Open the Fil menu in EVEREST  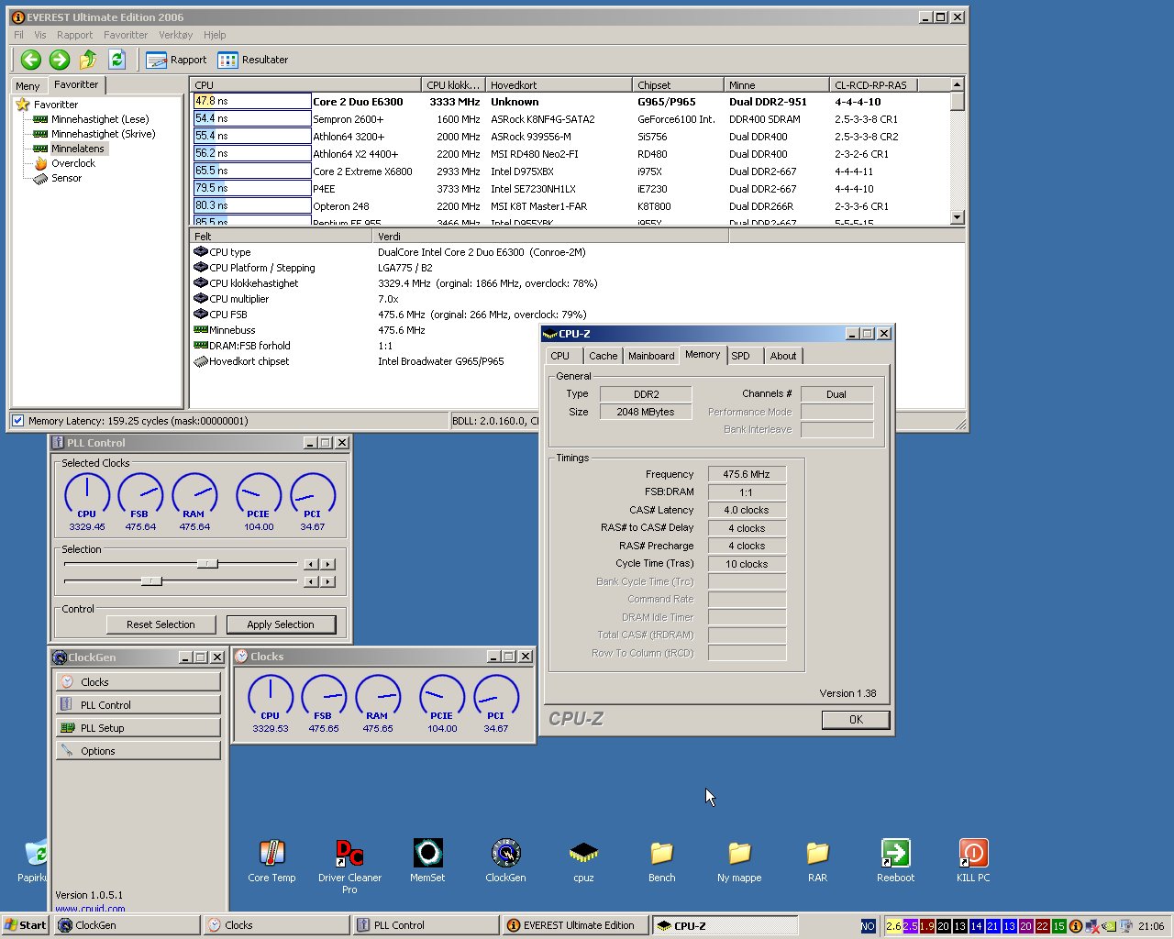18,35
